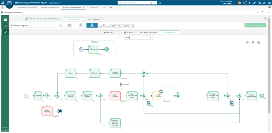Click the Rechercher 3DS DEMO search box
The width and height of the screenshot is (272, 133).
tap(133, 3)
